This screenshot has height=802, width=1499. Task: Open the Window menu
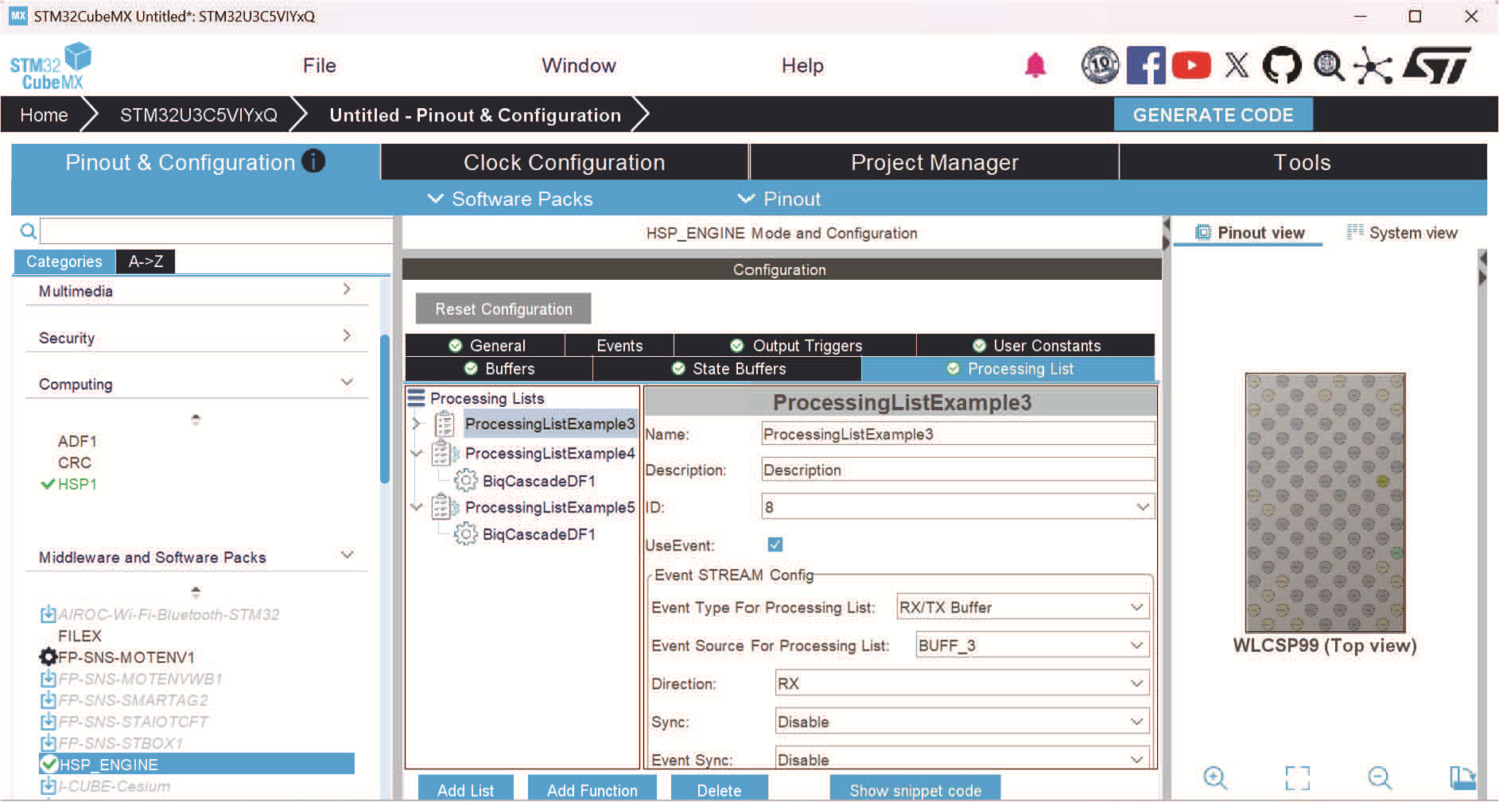pyautogui.click(x=579, y=65)
